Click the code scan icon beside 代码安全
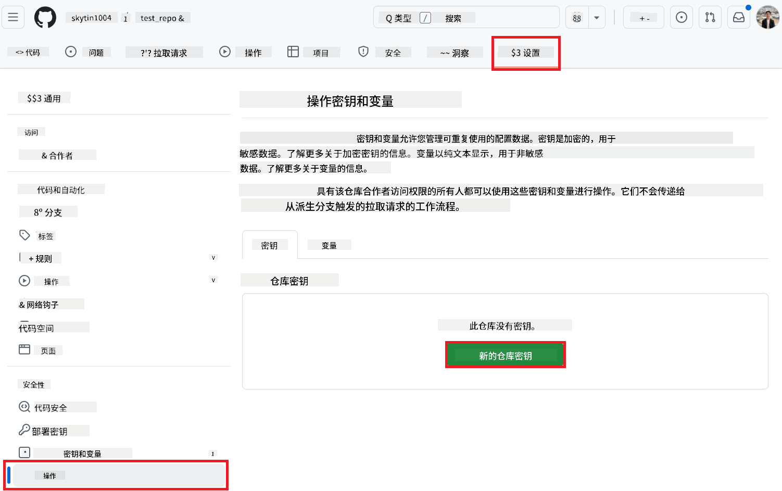Image resolution: width=782 pixels, height=491 pixels. [x=24, y=407]
